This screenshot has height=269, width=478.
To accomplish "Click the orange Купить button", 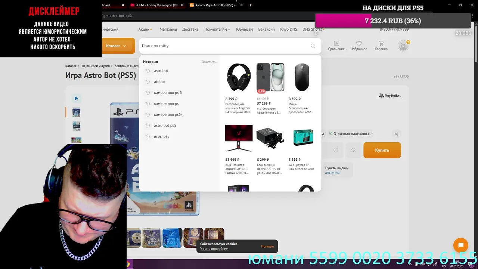I will [x=382, y=150].
